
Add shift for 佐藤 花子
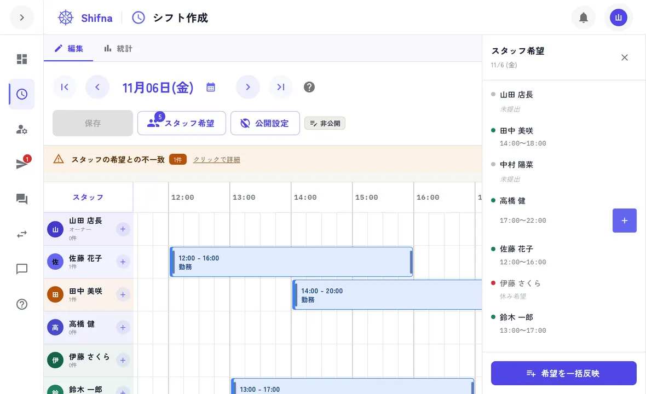click(x=123, y=262)
